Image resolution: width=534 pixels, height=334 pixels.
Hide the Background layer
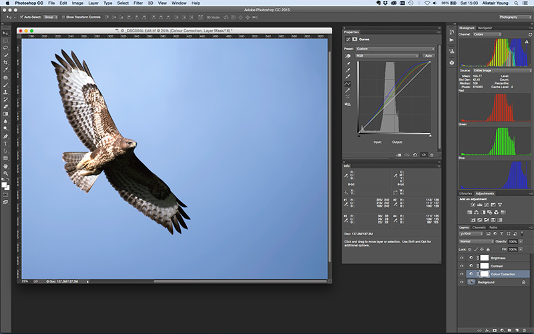(461, 282)
